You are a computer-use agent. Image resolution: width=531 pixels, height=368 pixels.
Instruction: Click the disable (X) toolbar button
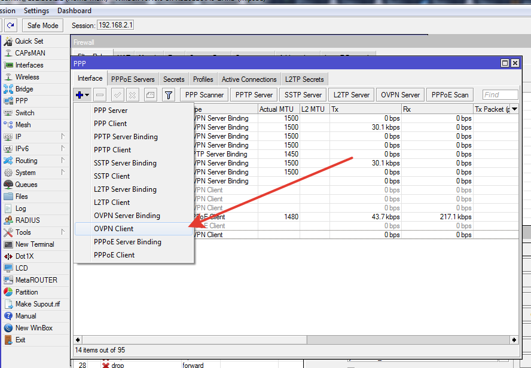pyautogui.click(x=132, y=95)
